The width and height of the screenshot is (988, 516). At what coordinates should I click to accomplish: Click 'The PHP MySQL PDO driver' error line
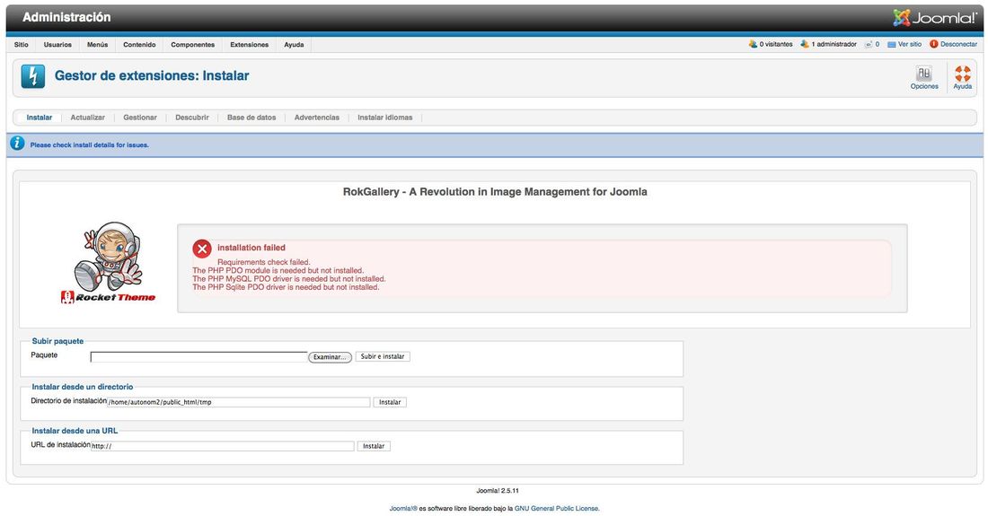click(x=288, y=279)
